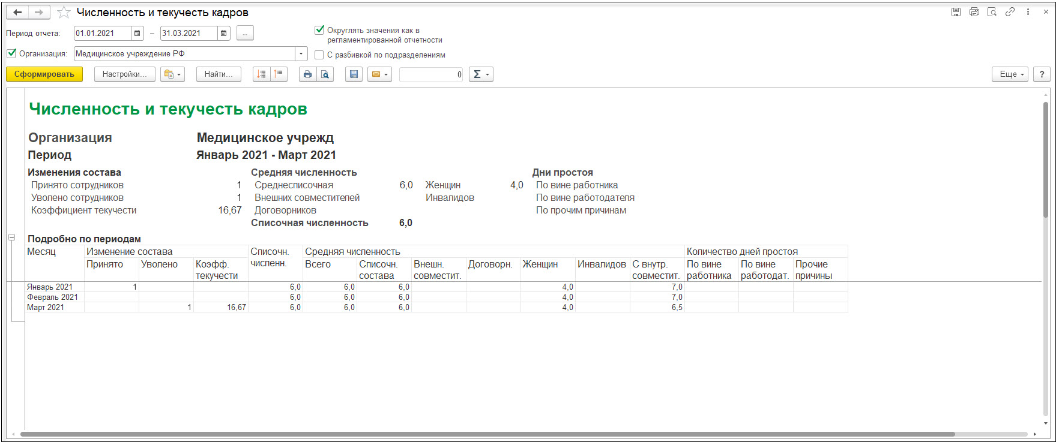Open the sigma sum functions dropdown
The image size is (1056, 442).
[x=481, y=74]
